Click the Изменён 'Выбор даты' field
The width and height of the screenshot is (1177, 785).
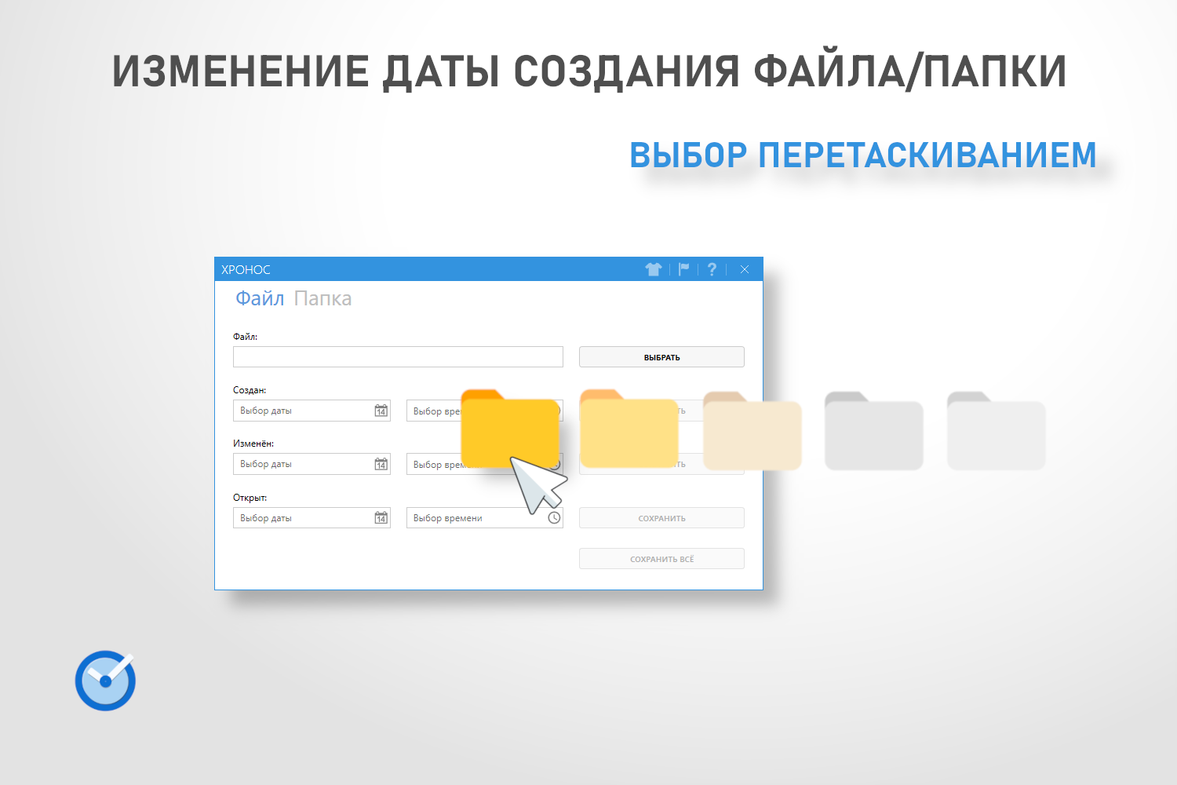pos(302,464)
